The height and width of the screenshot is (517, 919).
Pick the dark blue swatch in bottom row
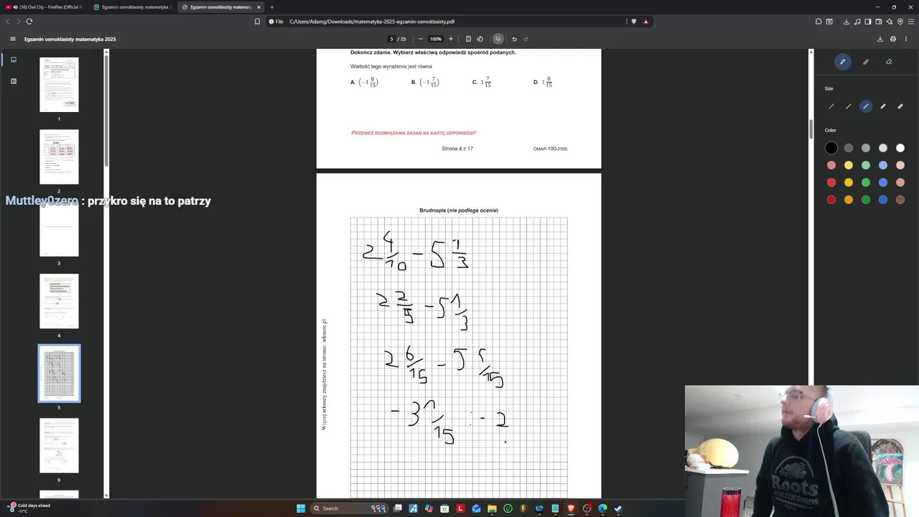click(x=883, y=200)
